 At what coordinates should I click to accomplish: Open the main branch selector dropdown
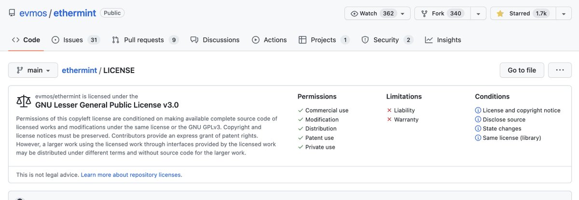coord(33,70)
